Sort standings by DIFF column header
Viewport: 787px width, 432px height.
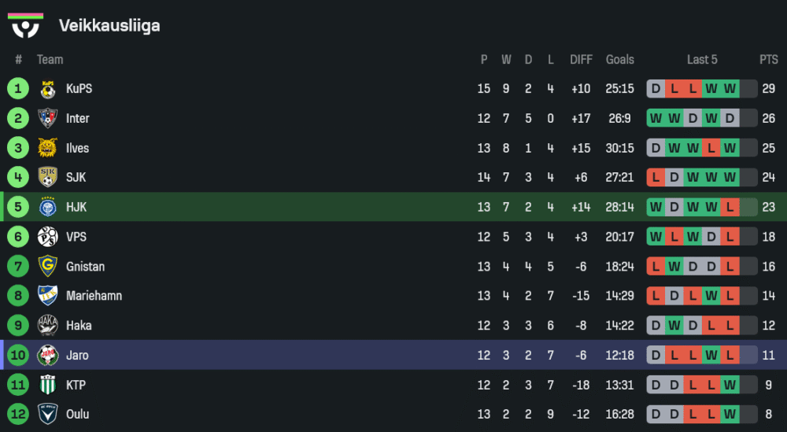coord(581,60)
